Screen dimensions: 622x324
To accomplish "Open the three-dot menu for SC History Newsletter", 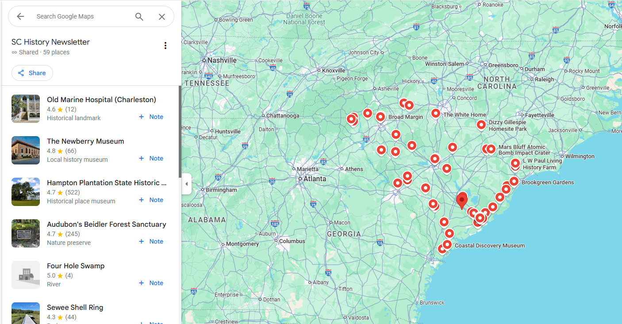I will coord(165,46).
